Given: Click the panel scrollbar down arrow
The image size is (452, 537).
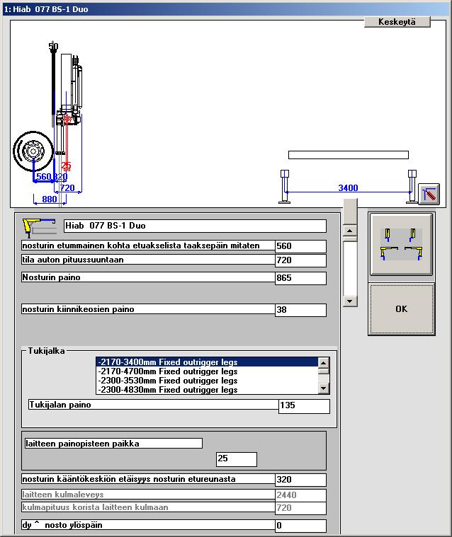Looking at the screenshot, I should point(350,301).
